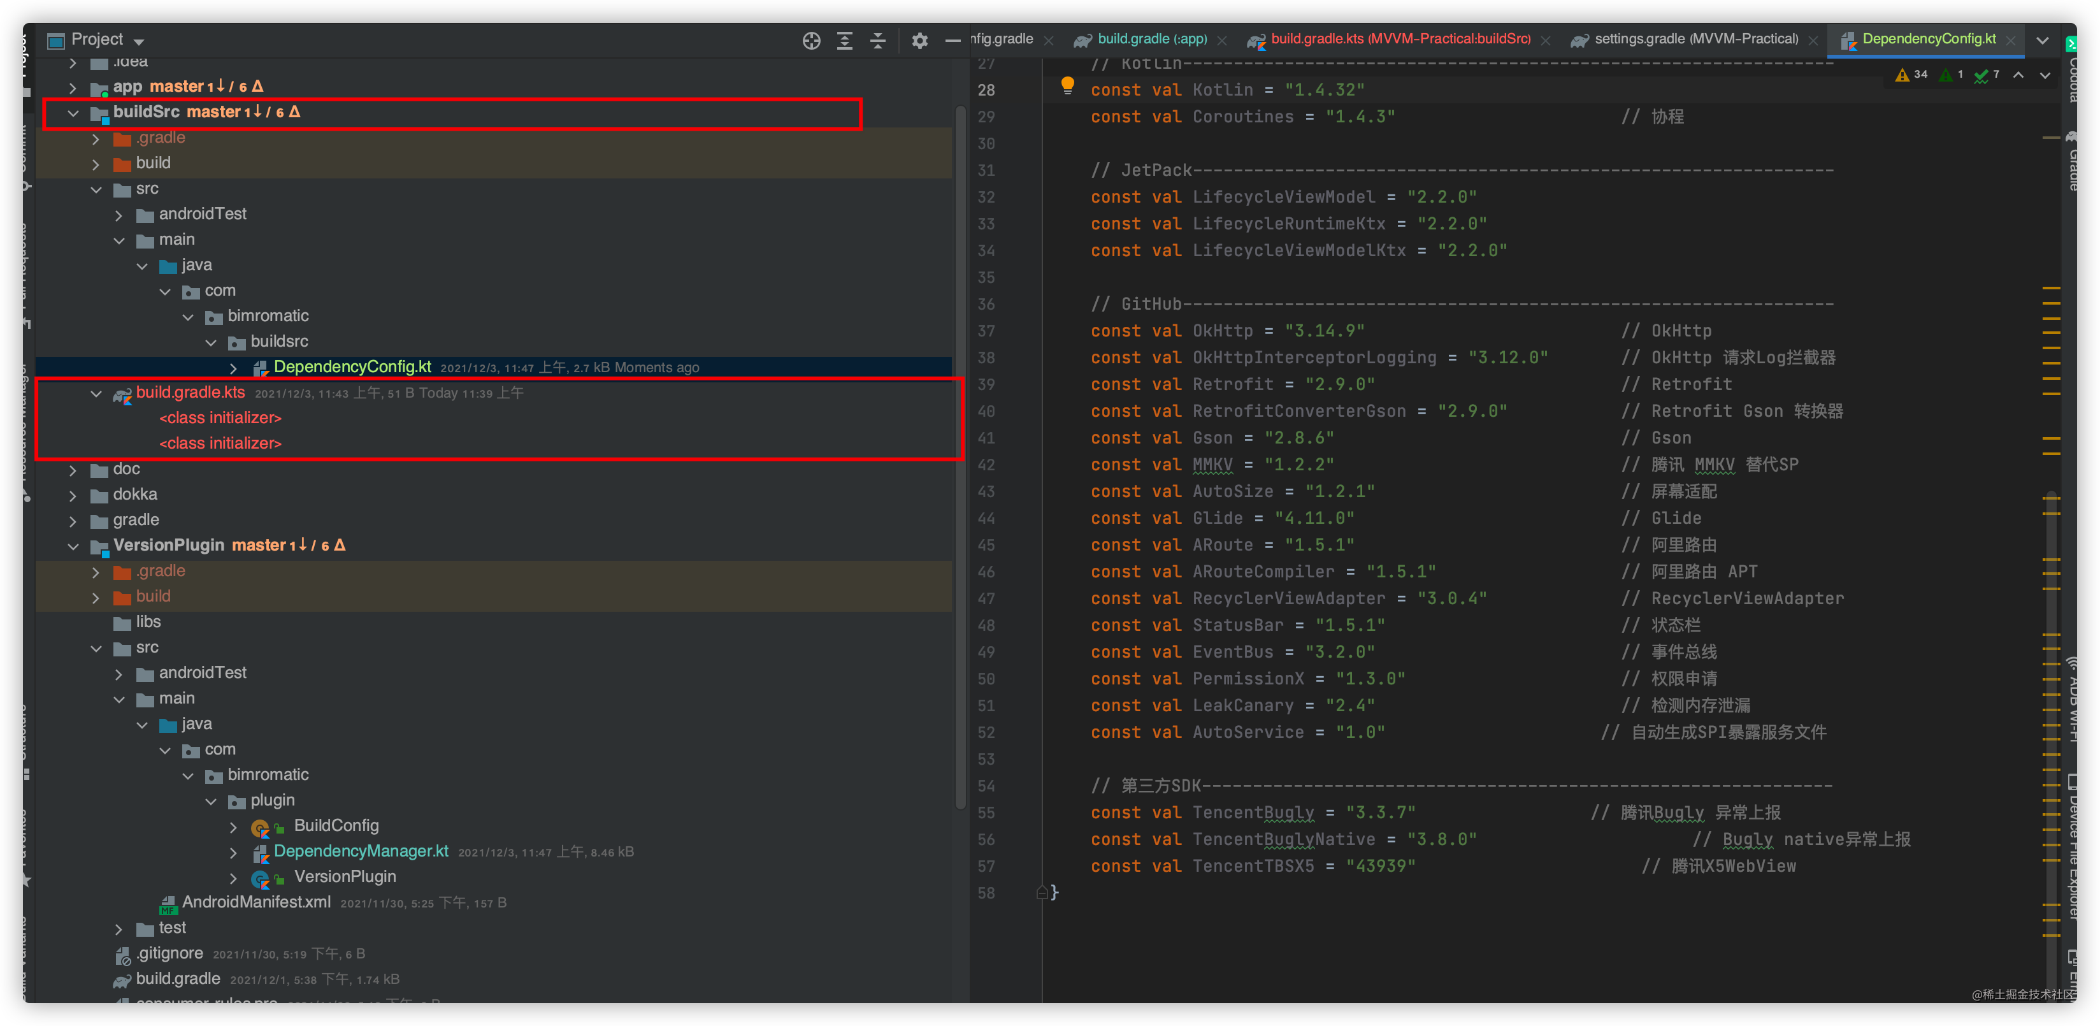The image size is (2100, 1026).
Task: Hide the Project panel with minus icon
Action: point(952,40)
